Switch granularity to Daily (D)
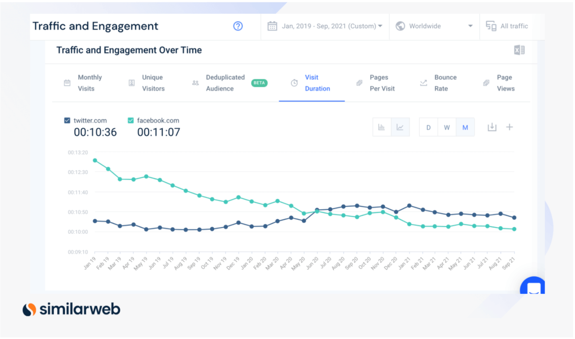This screenshot has width=575, height=339. click(428, 127)
